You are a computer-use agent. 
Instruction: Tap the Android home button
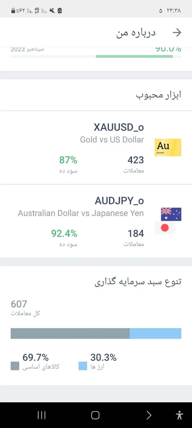[95, 415]
